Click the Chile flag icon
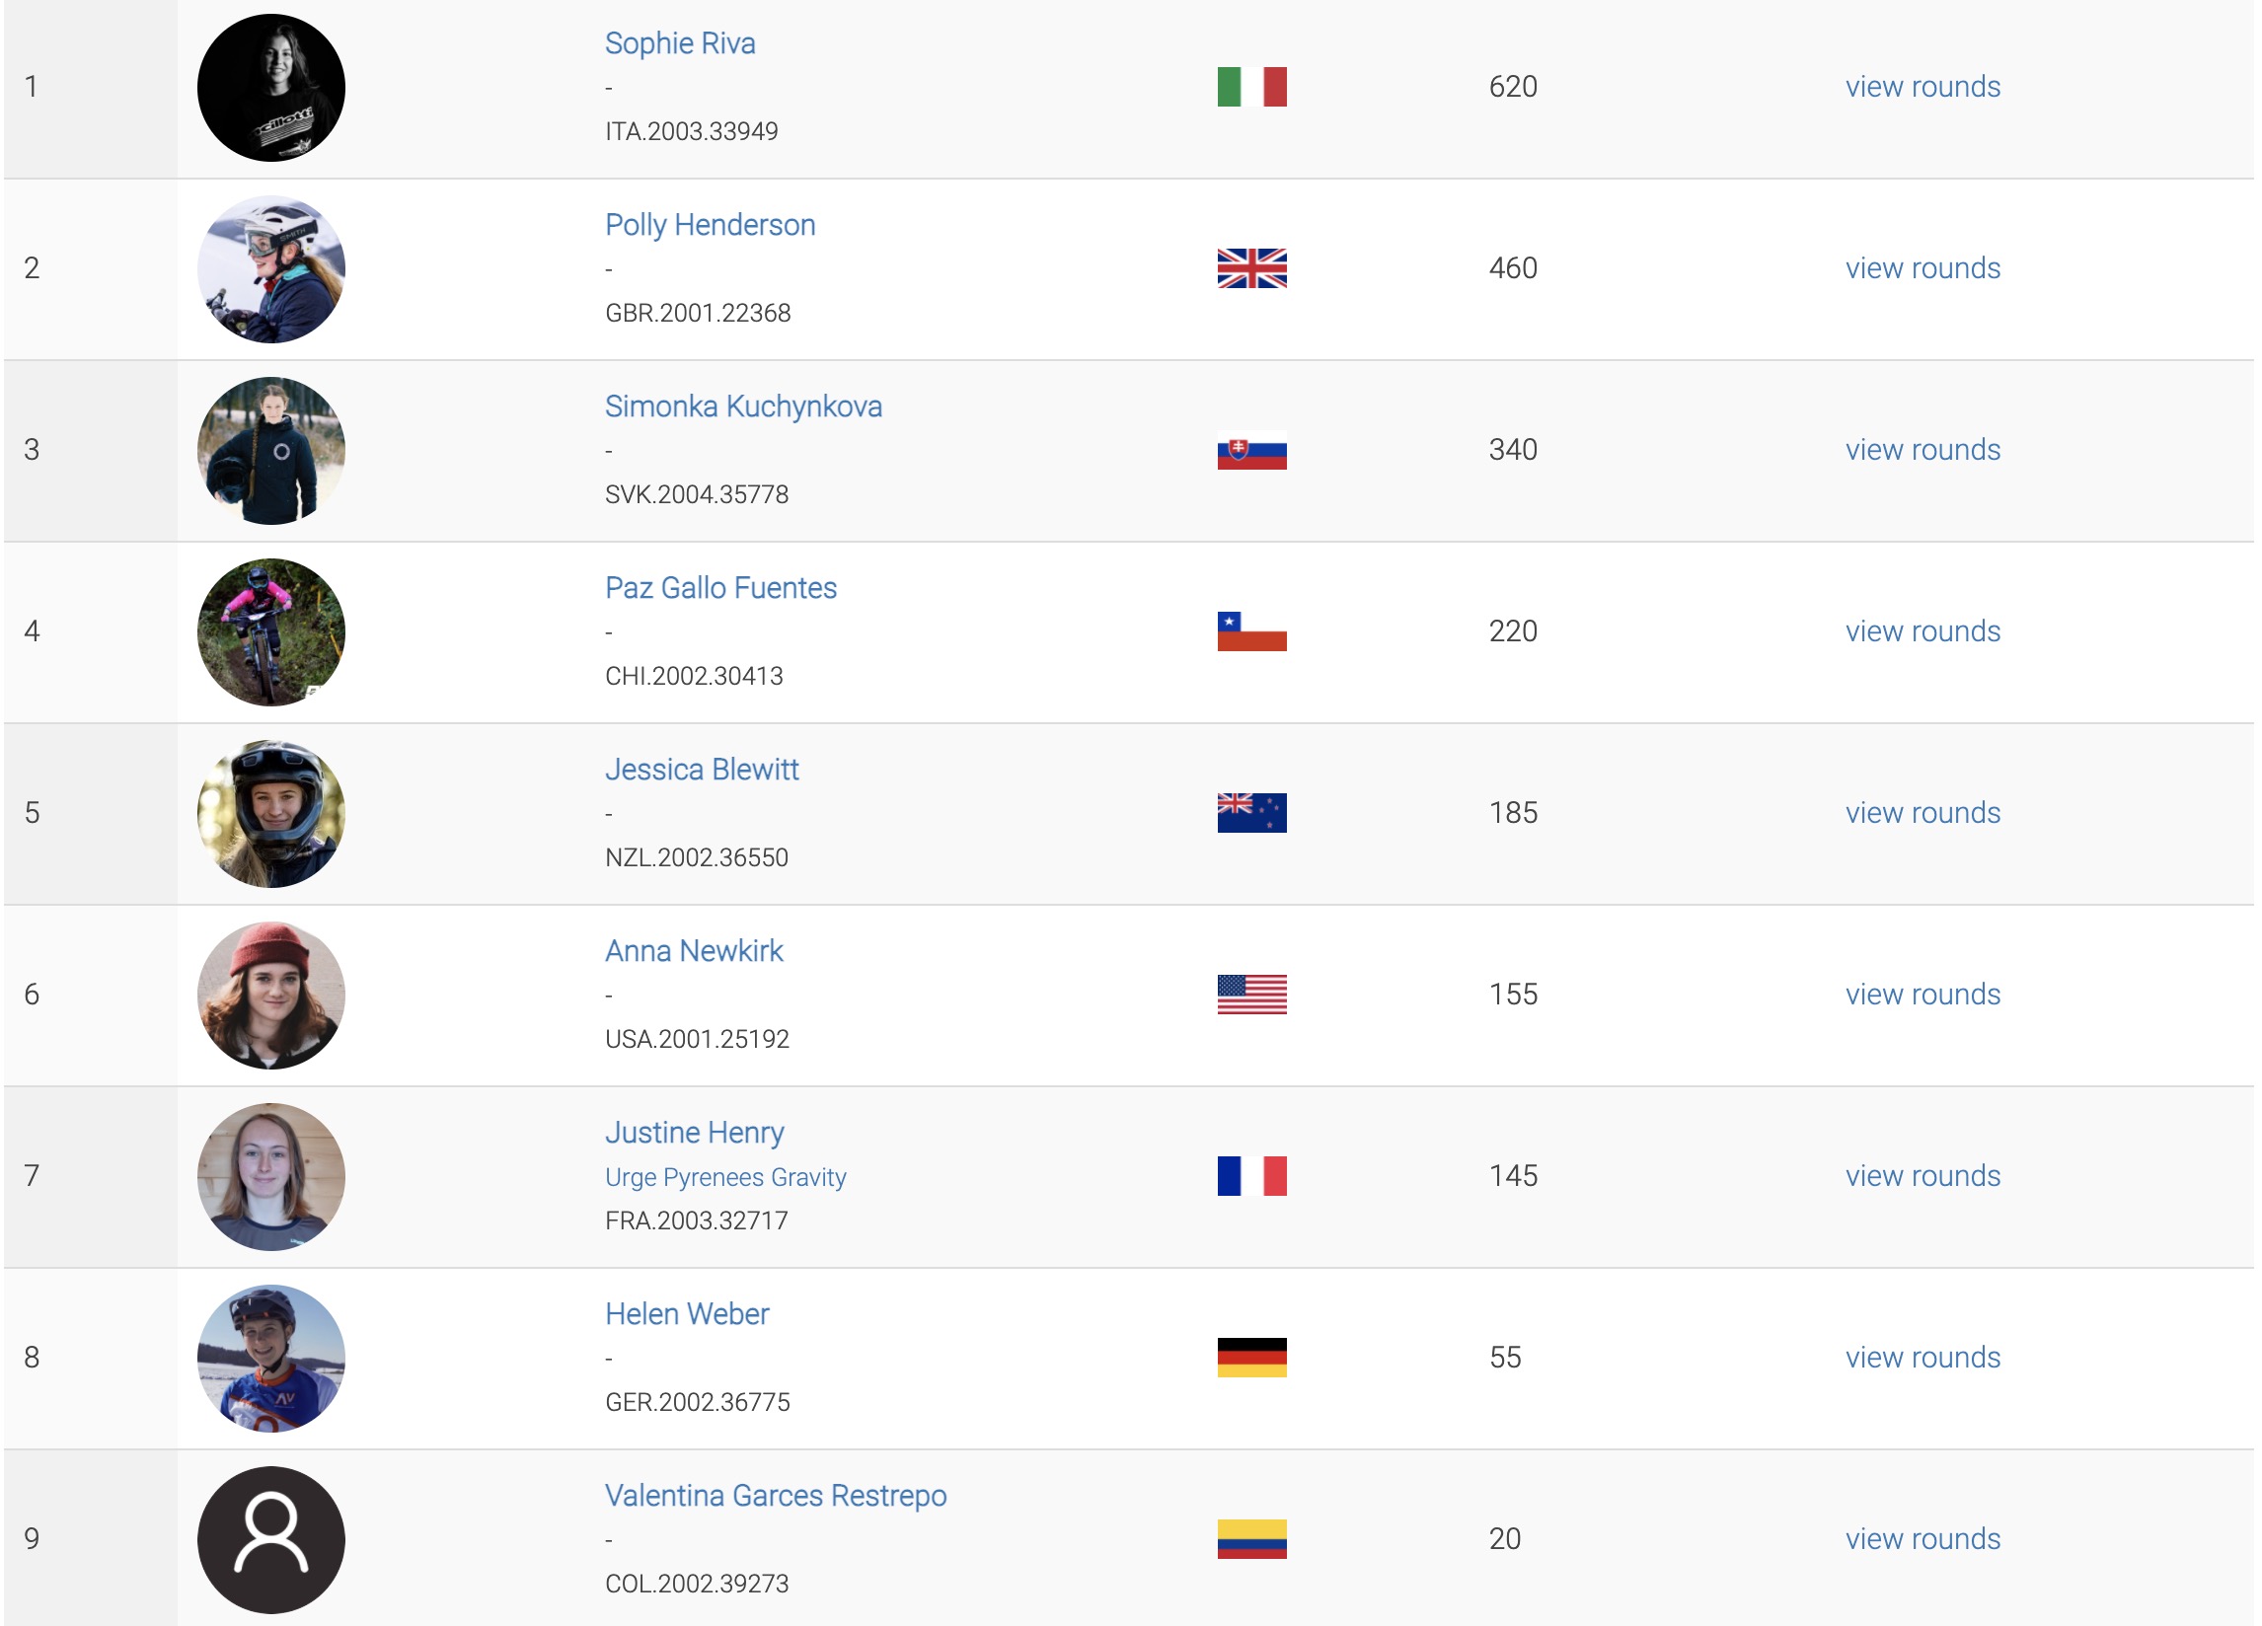 tap(1251, 631)
